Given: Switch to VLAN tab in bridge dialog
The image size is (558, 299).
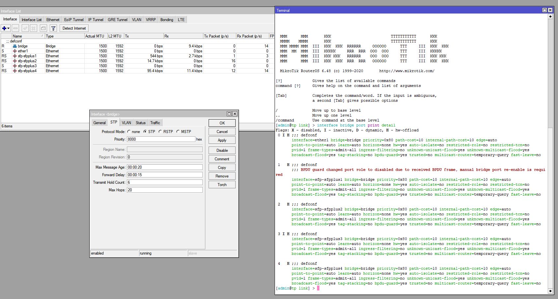Looking at the screenshot, I should point(127,123).
